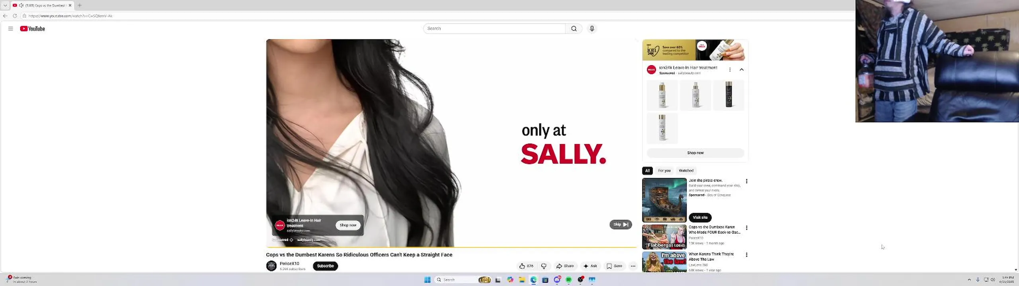The height and width of the screenshot is (286, 1019).
Task: Open PoliceX10 channel avatar
Action: 271,266
